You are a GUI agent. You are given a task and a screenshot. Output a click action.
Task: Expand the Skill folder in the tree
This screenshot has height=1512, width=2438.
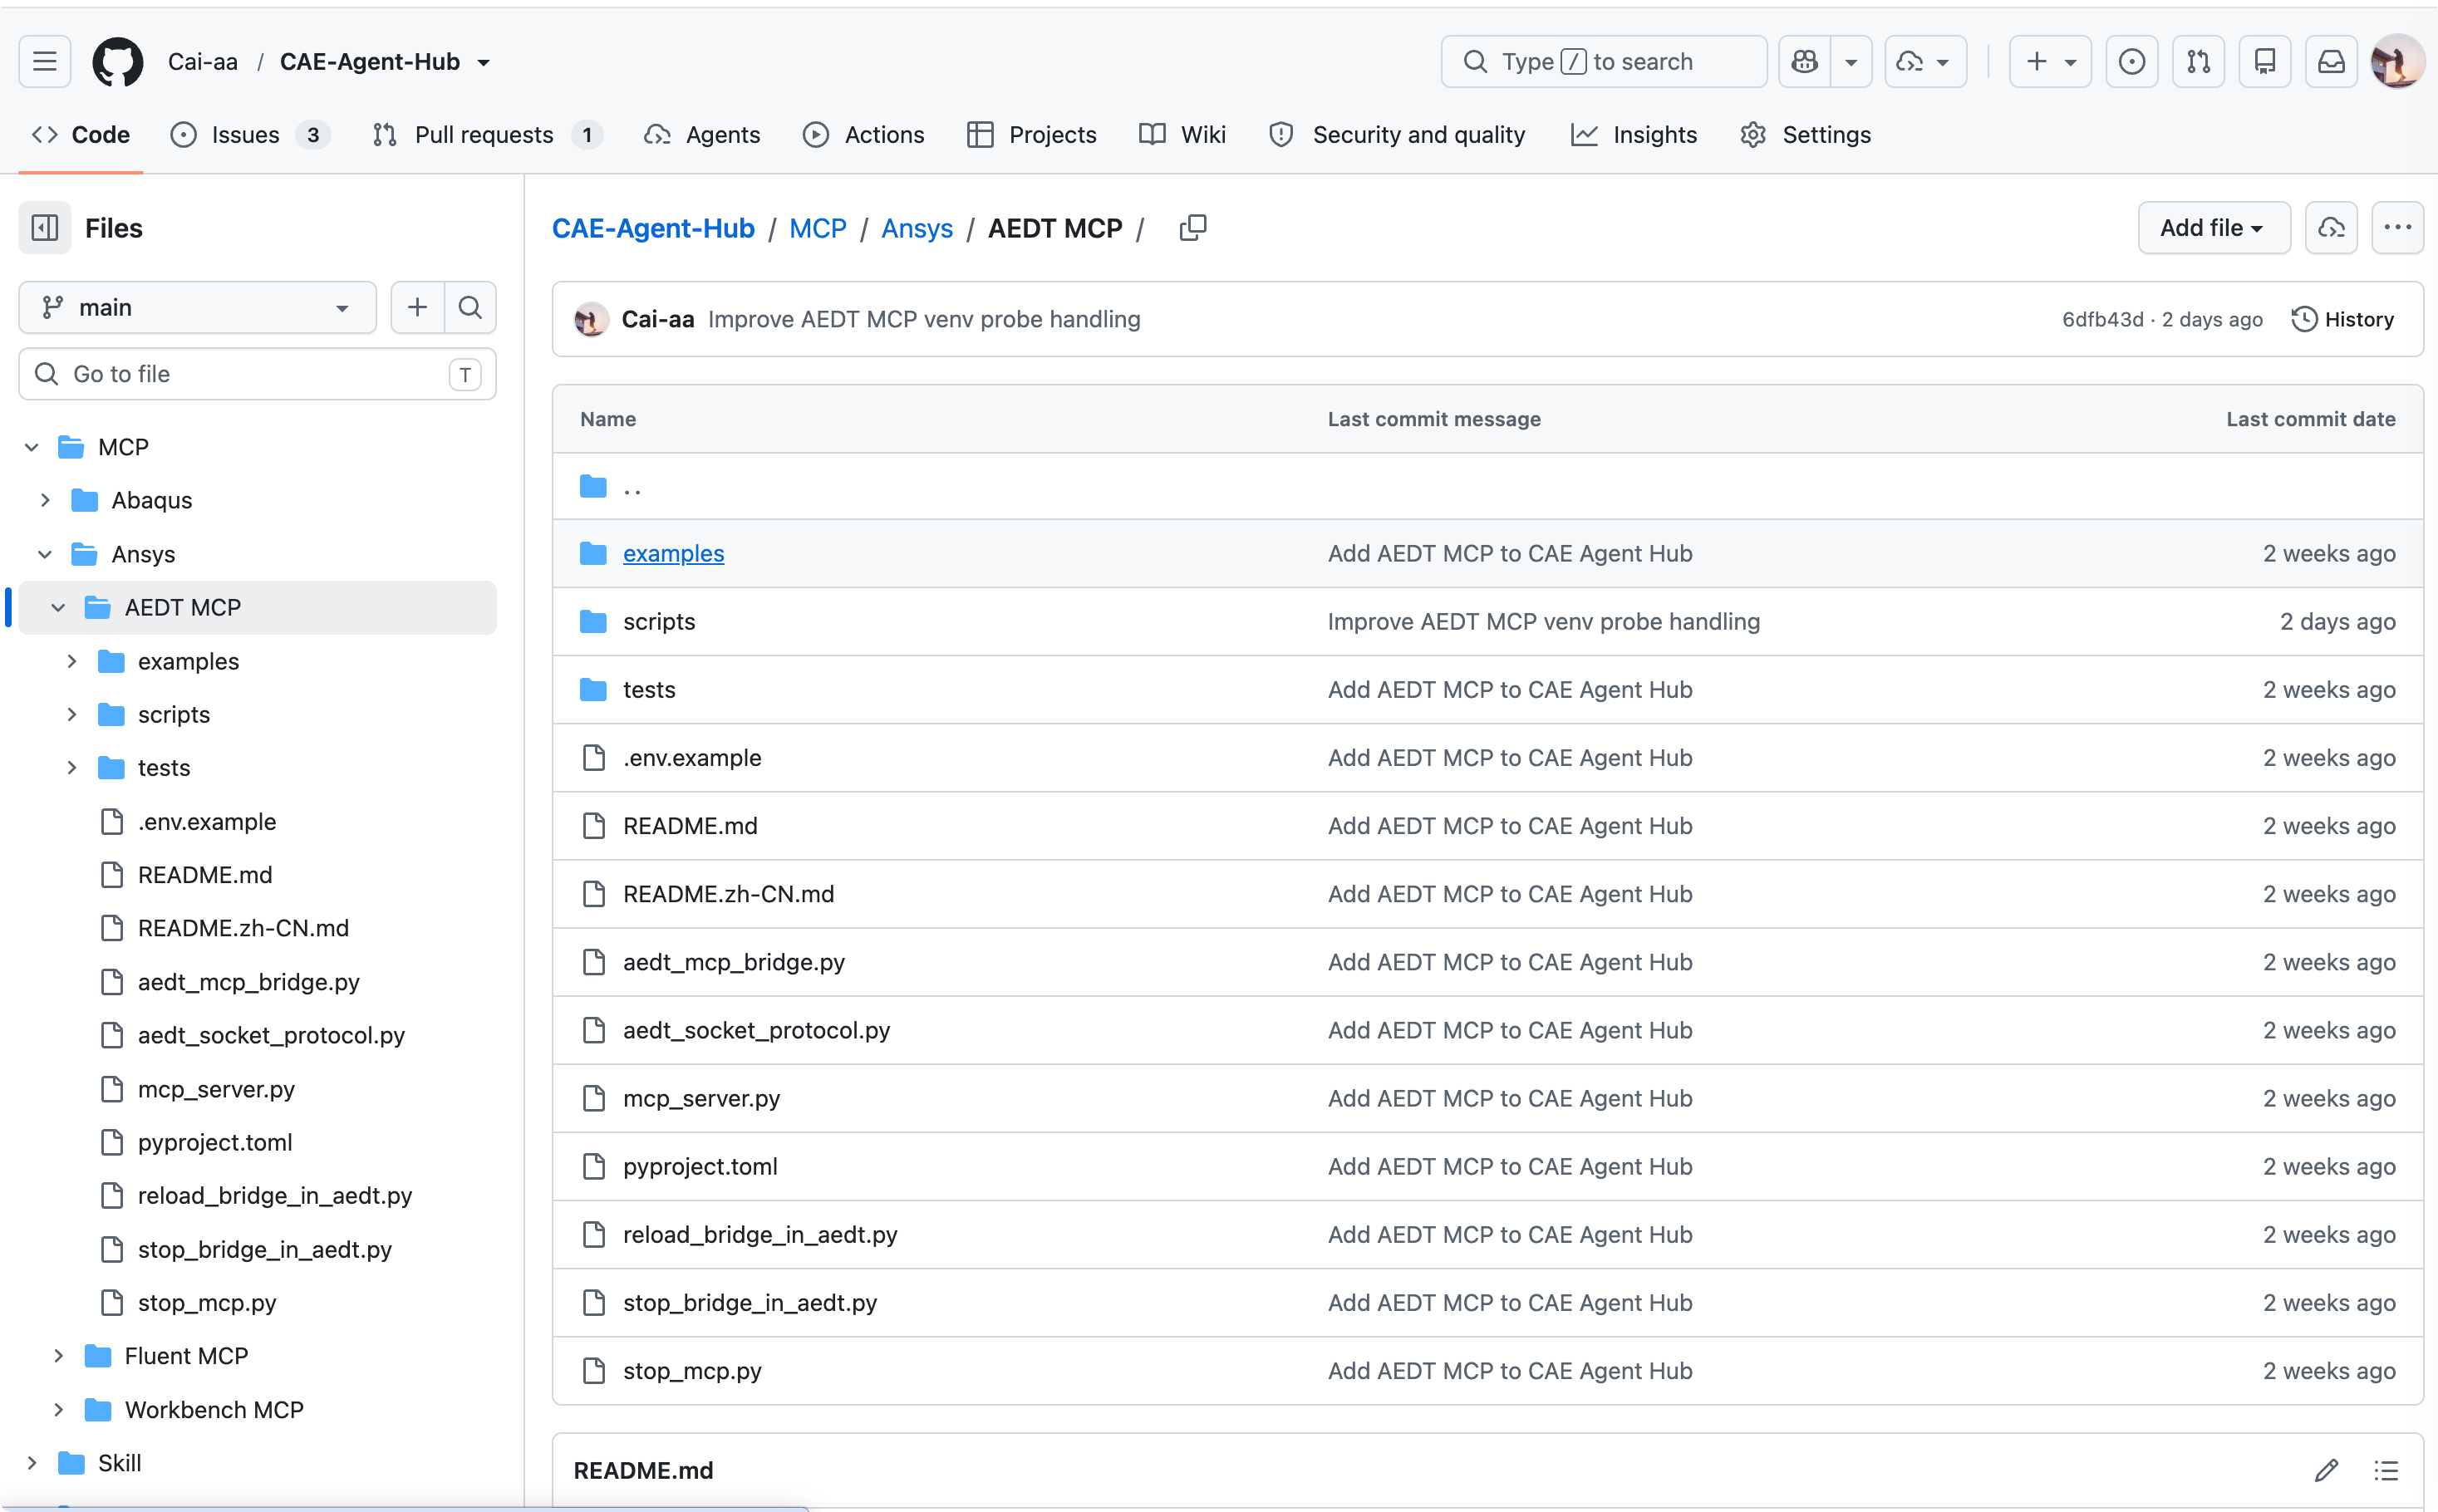32,1463
